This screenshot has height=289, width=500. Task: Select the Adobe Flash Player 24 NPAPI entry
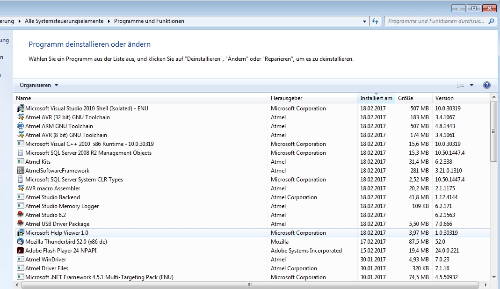point(61,251)
